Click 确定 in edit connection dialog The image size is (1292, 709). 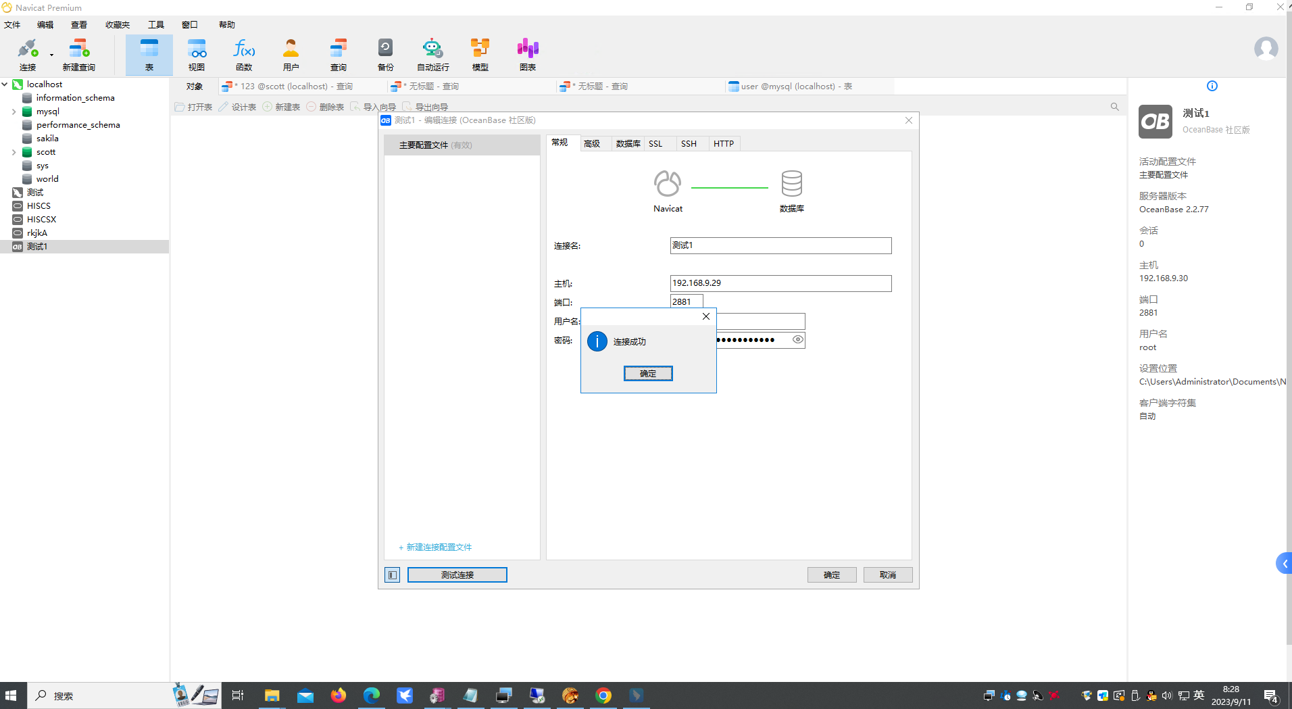click(832, 574)
